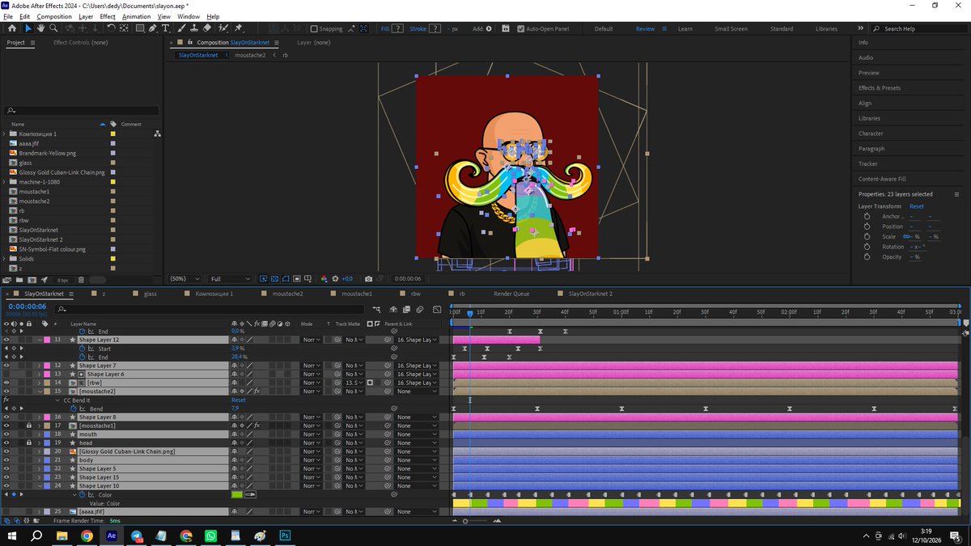Click Reset in Layer Transform properties
This screenshot has width=971, height=546.
(x=917, y=206)
